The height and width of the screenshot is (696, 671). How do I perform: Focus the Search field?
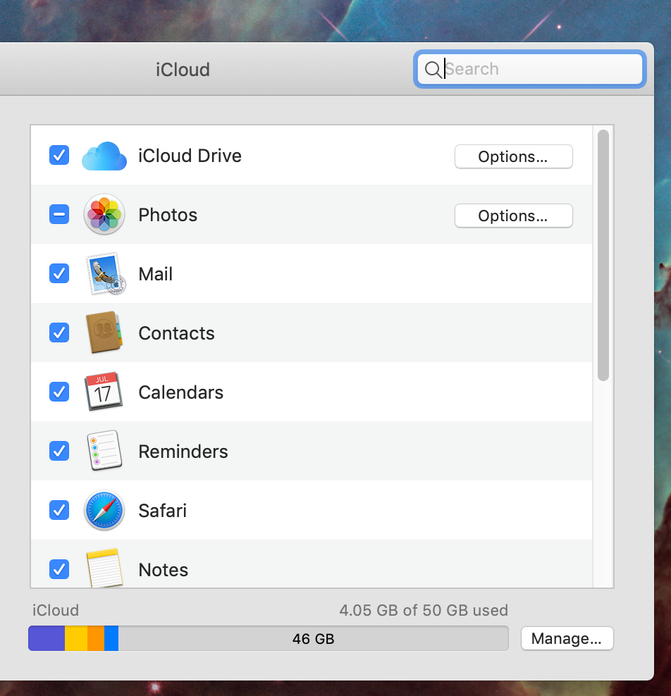pos(530,69)
